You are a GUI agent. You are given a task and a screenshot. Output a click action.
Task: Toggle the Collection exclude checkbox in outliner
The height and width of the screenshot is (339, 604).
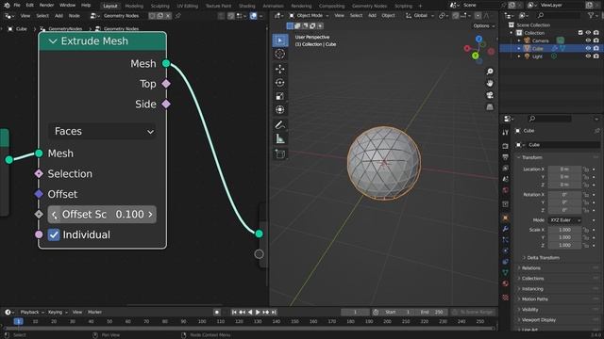(x=580, y=33)
